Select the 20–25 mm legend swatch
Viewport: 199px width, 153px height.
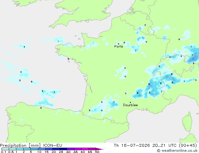(56, 149)
